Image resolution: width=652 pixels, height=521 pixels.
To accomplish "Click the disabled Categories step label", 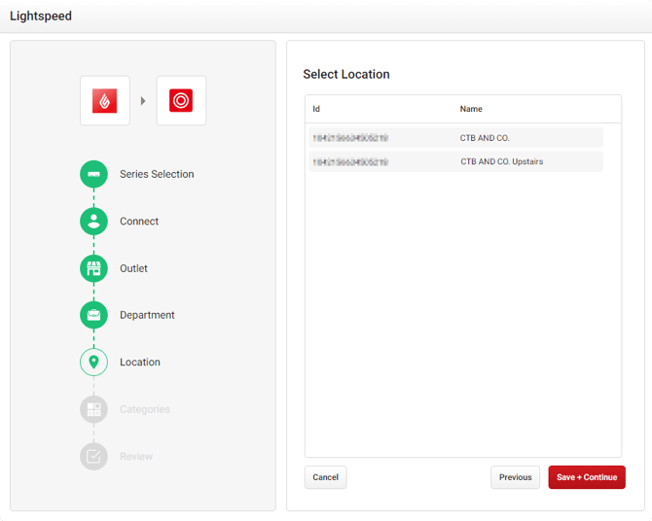I will pyautogui.click(x=145, y=409).
